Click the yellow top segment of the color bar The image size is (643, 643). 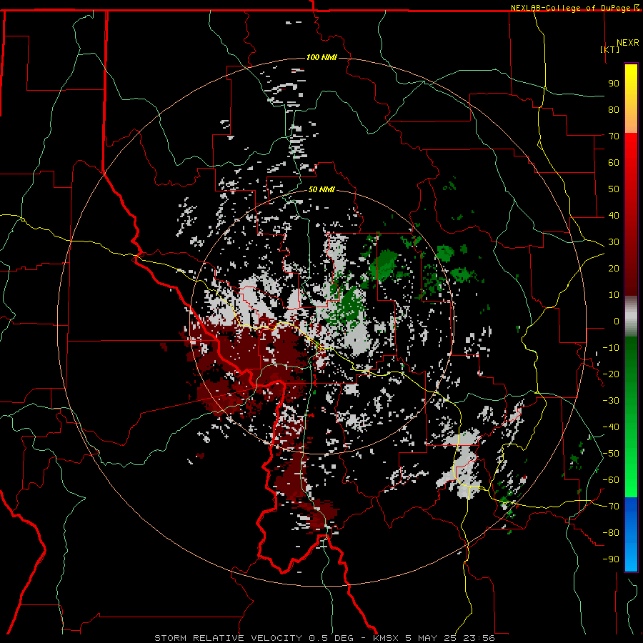click(631, 99)
